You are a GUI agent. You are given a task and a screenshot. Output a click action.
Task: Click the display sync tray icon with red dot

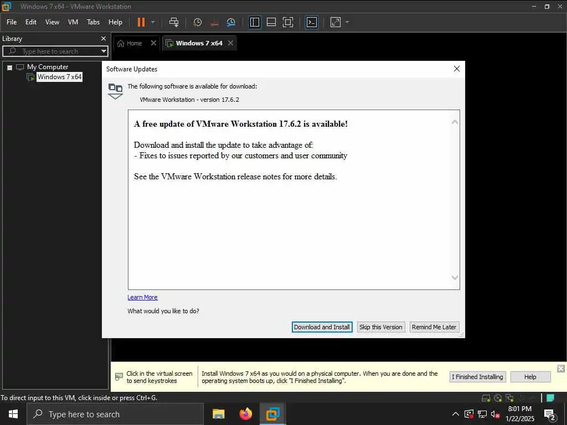[469, 414]
